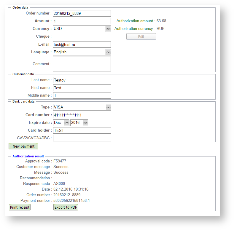This screenshot has height=230, width=234.
Task: Click the Customer message Success text
Action: click(x=61, y=167)
